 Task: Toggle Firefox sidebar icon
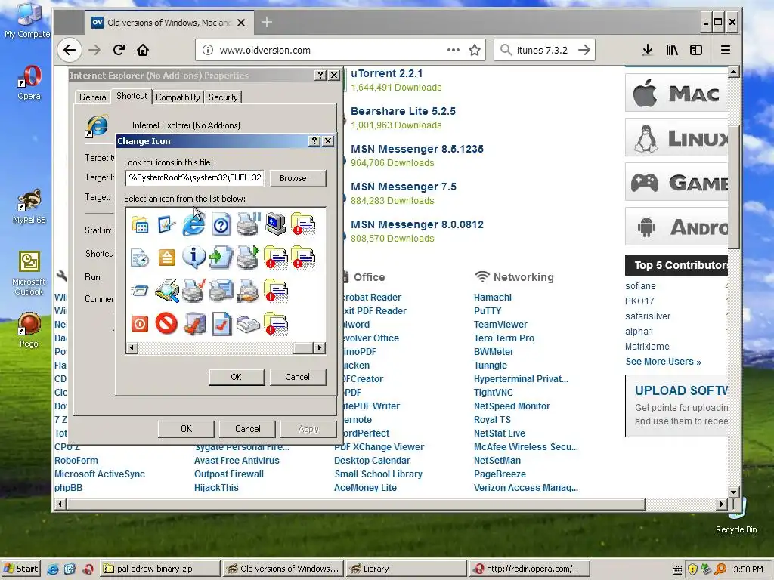[696, 50]
